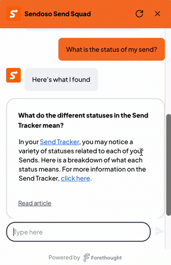Click the "Here's what I found" message bubble

point(61,79)
